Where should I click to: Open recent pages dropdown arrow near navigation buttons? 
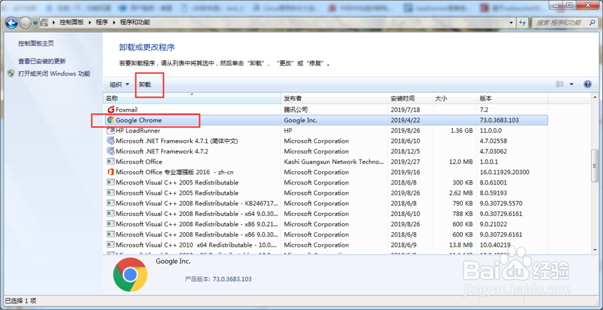point(35,23)
